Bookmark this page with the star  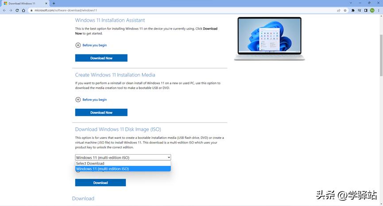[x=345, y=11]
